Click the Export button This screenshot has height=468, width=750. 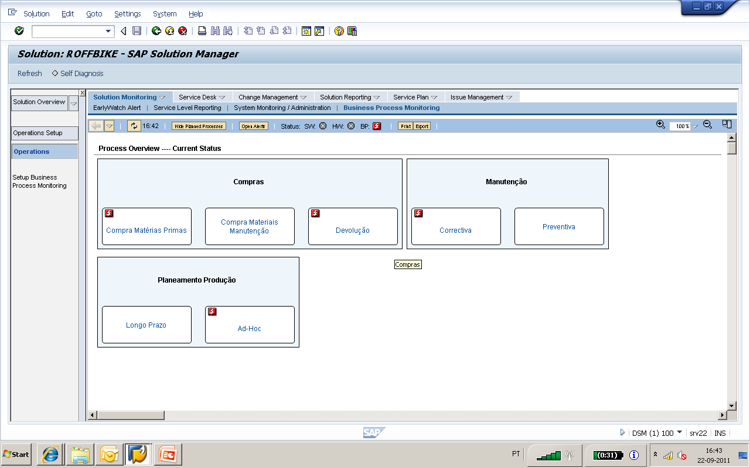(x=422, y=126)
